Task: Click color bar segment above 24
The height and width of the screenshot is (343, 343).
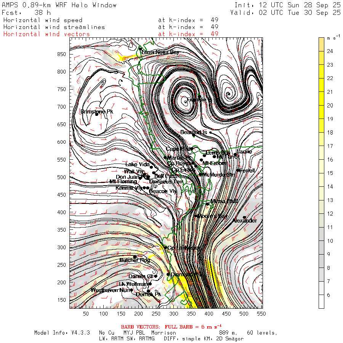Action: (x=321, y=45)
